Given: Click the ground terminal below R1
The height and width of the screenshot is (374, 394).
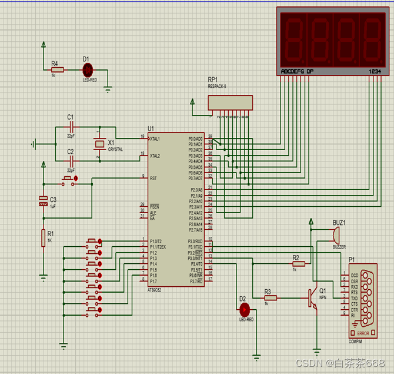Looking at the screenshot, I should pyautogui.click(x=42, y=275).
